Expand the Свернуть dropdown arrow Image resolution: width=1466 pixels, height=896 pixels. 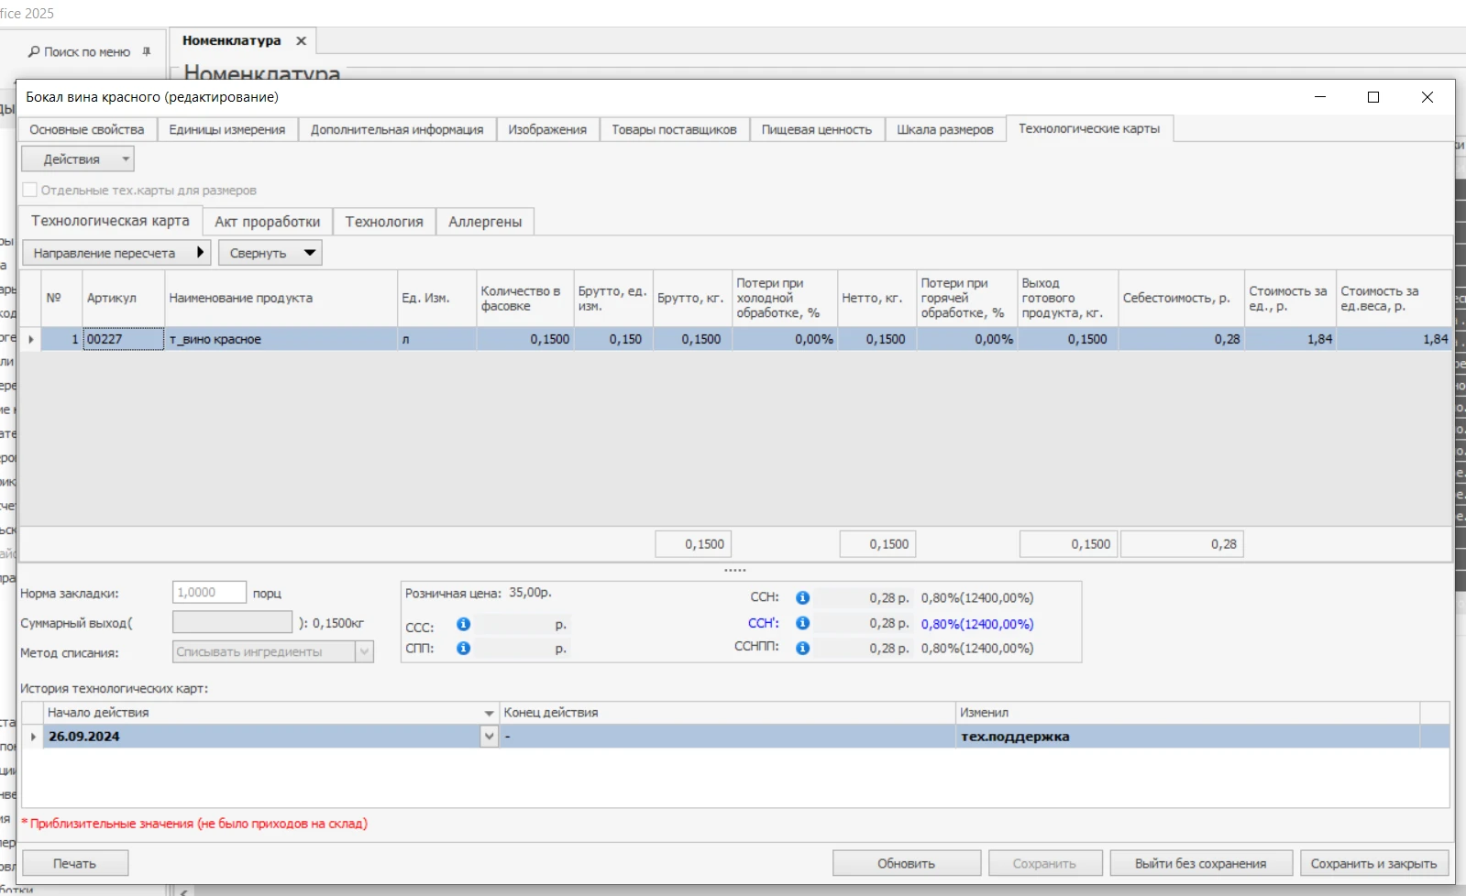[310, 253]
